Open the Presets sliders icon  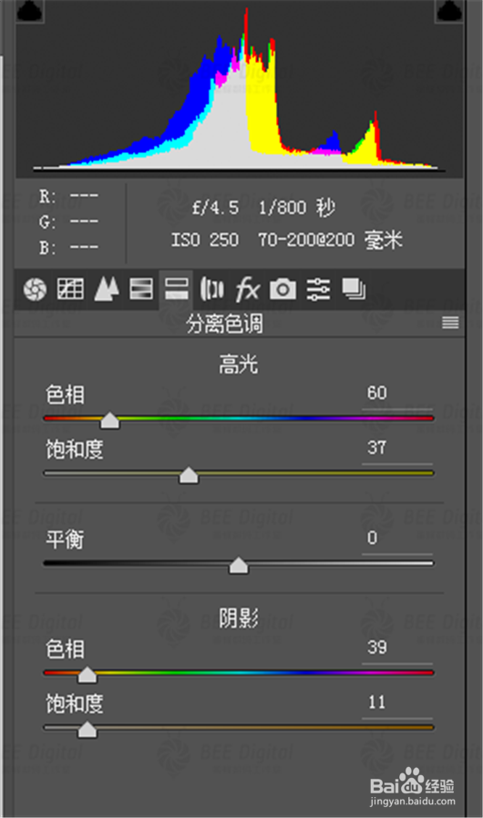pos(318,288)
